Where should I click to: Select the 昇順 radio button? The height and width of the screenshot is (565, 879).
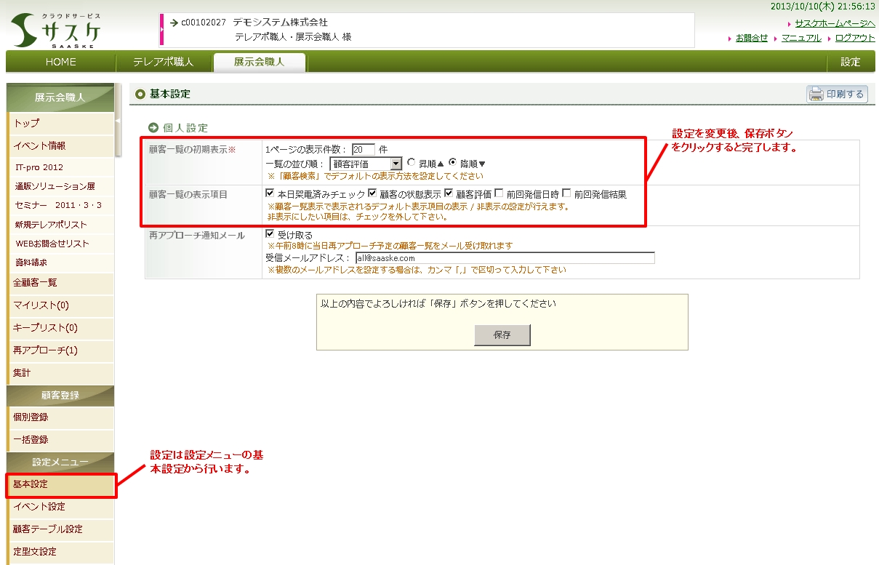[x=412, y=163]
